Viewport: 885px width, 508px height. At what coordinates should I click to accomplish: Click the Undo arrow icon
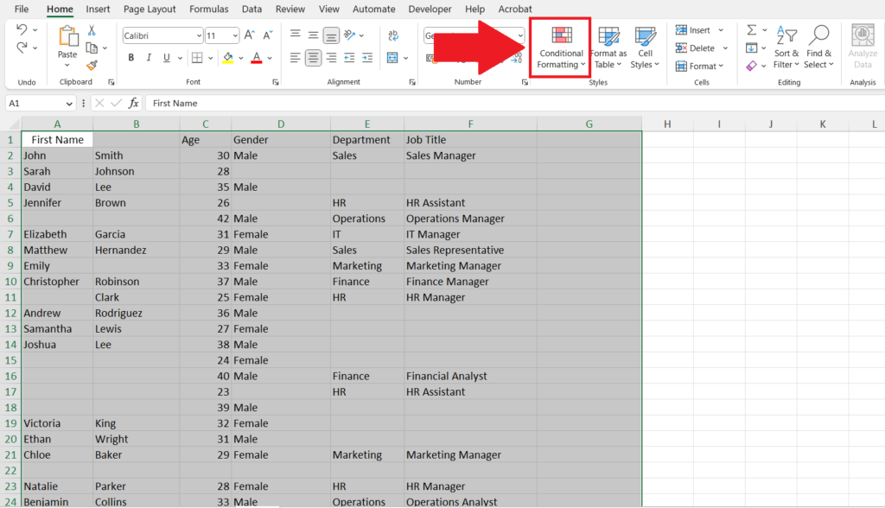[x=22, y=29]
